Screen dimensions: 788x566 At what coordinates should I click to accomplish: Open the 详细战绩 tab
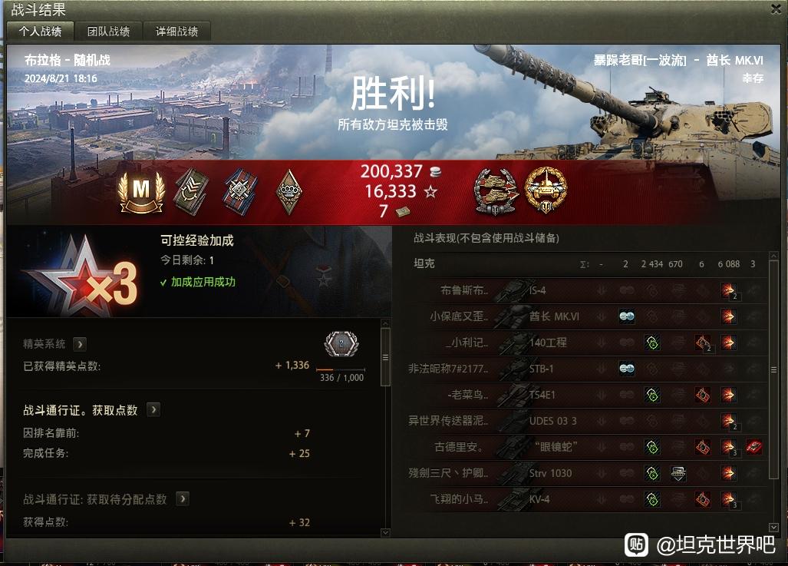pyautogui.click(x=176, y=31)
